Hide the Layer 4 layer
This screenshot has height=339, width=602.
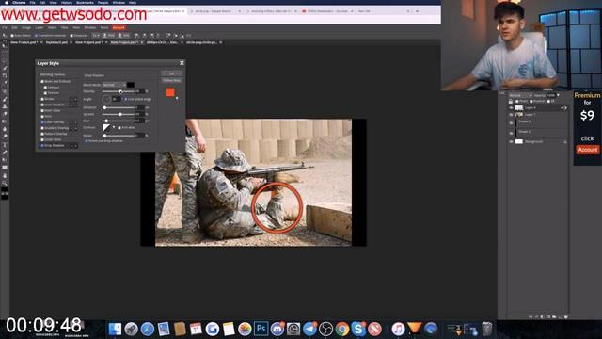(511, 108)
